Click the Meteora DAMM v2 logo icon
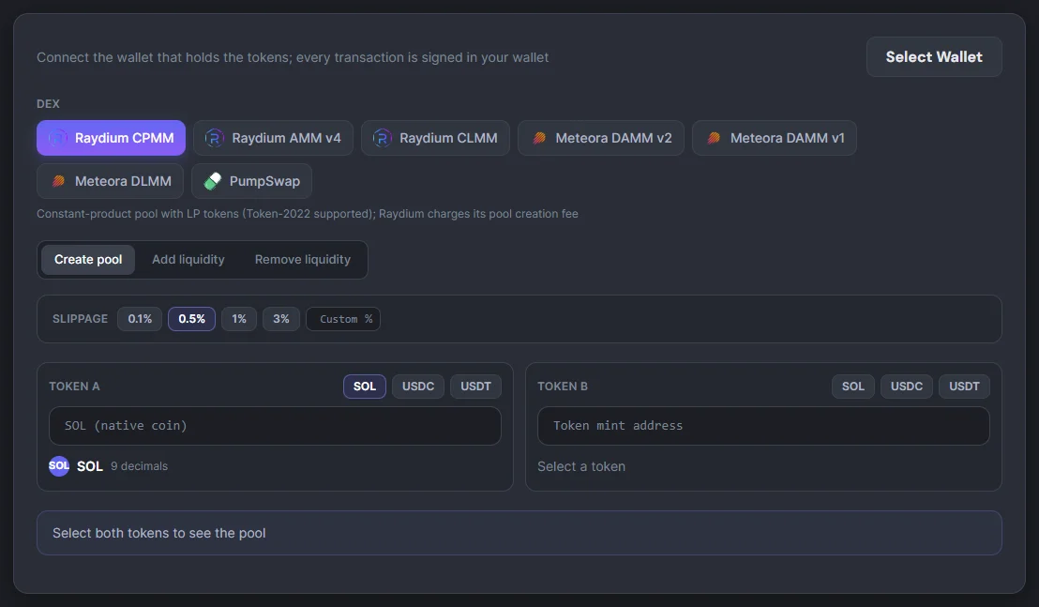The height and width of the screenshot is (607, 1039). tap(538, 138)
